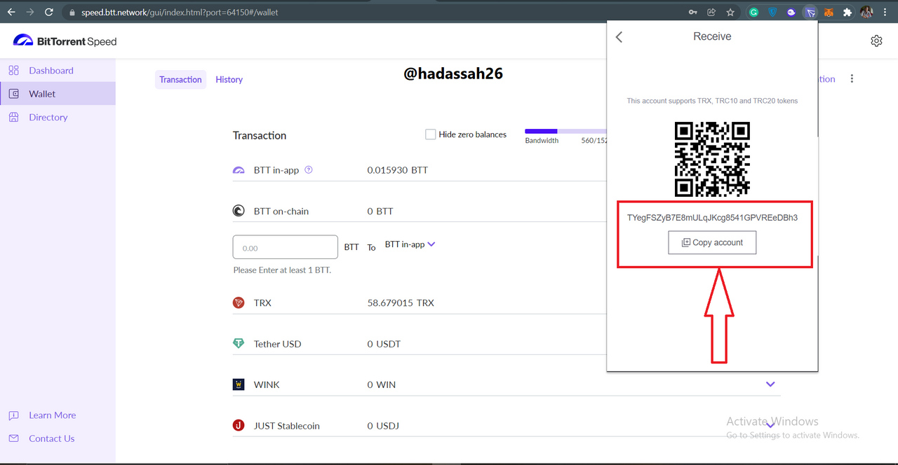Click the Copy account button
The image size is (898, 465).
(x=712, y=242)
